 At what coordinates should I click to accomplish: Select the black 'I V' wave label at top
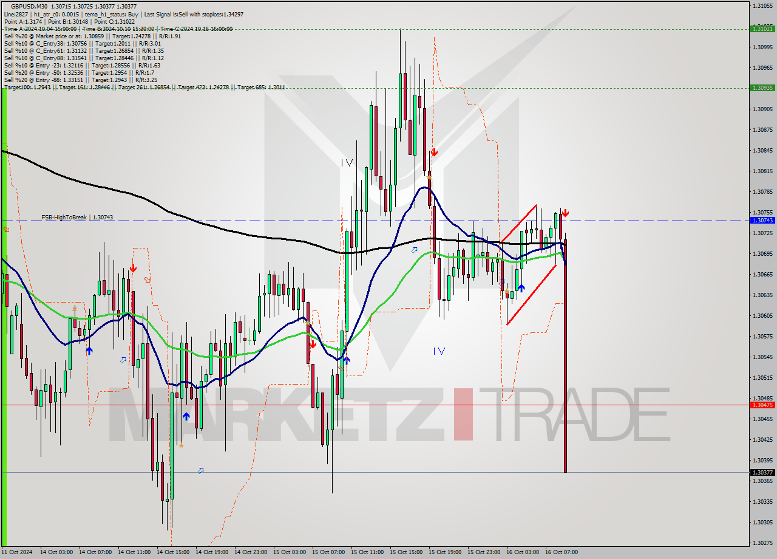click(347, 163)
